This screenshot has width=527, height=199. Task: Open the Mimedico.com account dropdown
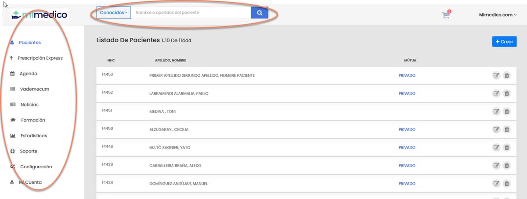pyautogui.click(x=498, y=15)
